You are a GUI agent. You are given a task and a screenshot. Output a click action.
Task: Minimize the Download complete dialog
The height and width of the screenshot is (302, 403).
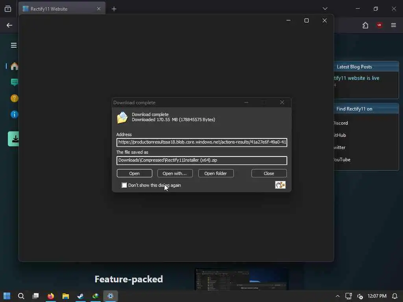pyautogui.click(x=246, y=103)
